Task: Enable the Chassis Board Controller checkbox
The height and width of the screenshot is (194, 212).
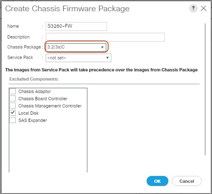Action: (x=12, y=99)
